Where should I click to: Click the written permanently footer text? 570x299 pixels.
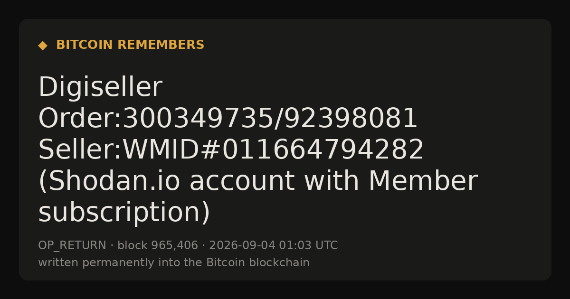point(93,263)
